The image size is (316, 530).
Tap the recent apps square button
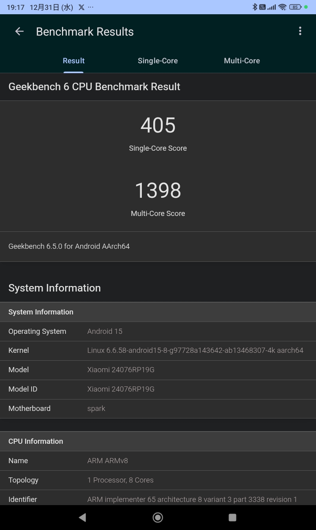click(x=232, y=517)
